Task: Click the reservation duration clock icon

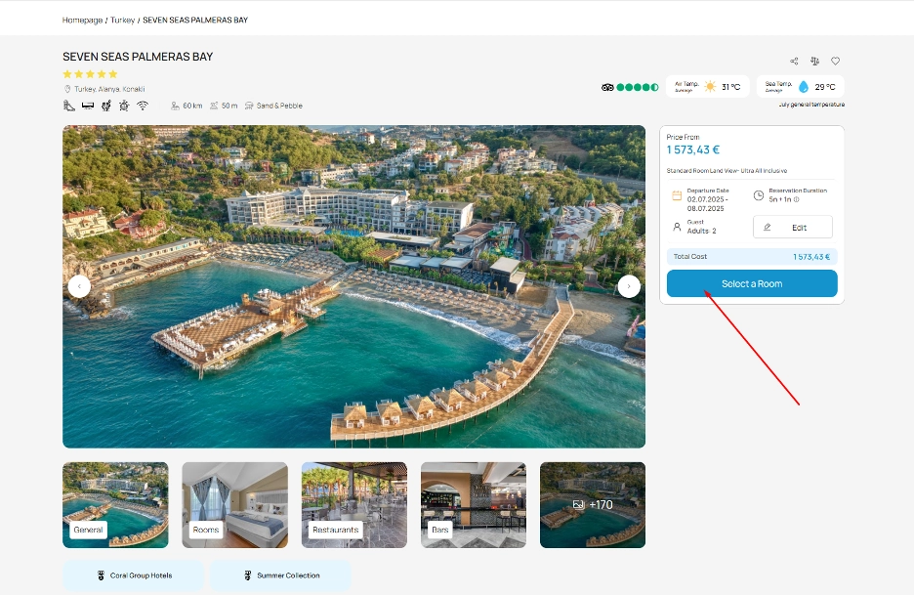Action: point(759,194)
